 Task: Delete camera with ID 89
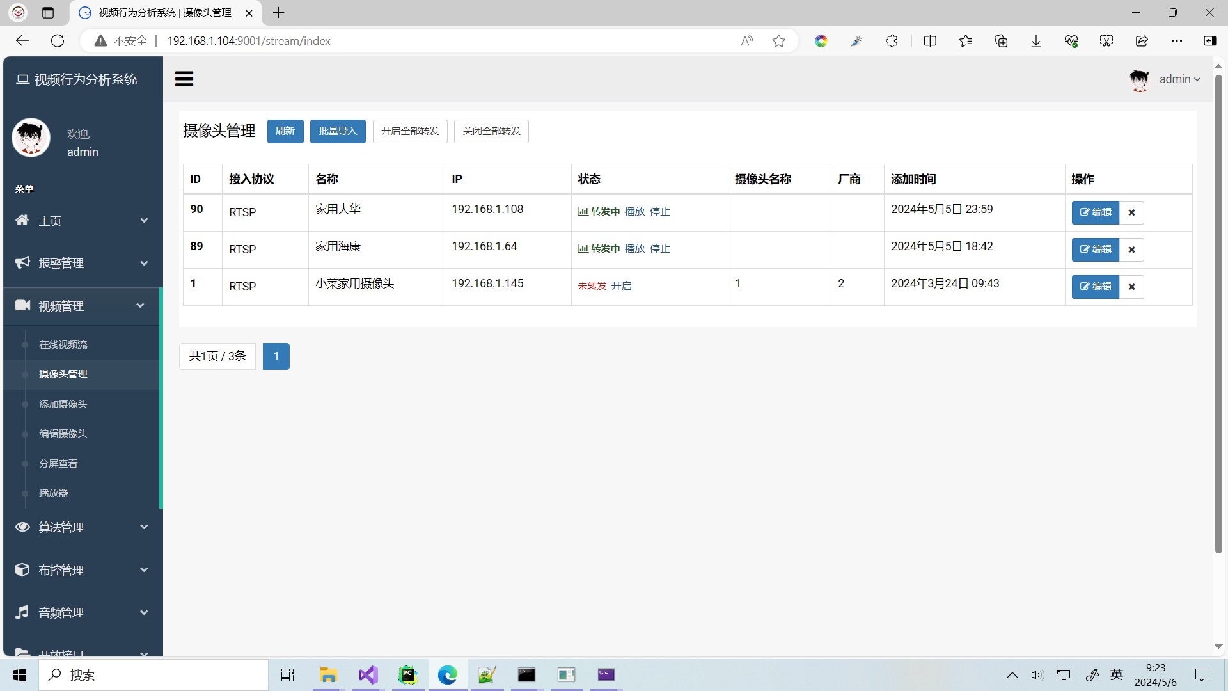(x=1131, y=250)
